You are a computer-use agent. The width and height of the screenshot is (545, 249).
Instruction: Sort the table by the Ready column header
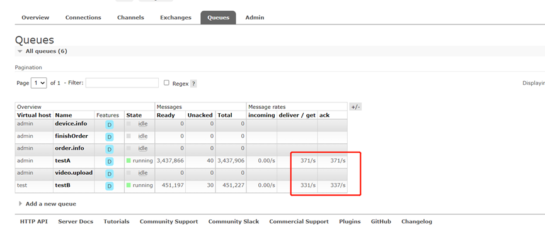click(x=166, y=115)
